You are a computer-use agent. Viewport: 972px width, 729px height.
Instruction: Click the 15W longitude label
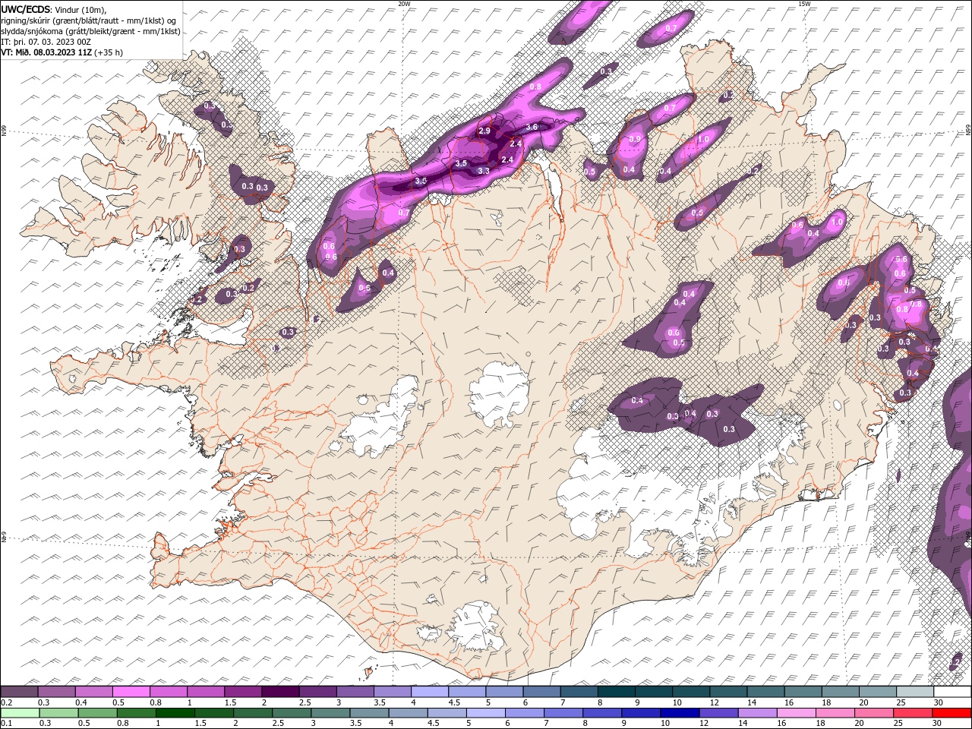803,4
